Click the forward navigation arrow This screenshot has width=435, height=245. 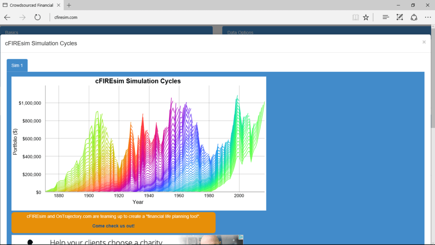(22, 17)
